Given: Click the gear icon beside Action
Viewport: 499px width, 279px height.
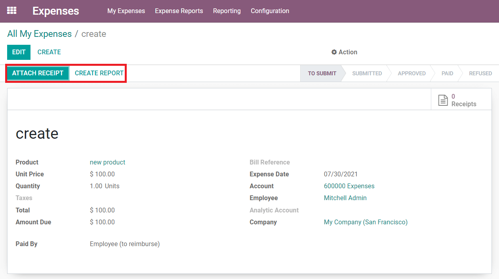Looking at the screenshot, I should [x=334, y=52].
